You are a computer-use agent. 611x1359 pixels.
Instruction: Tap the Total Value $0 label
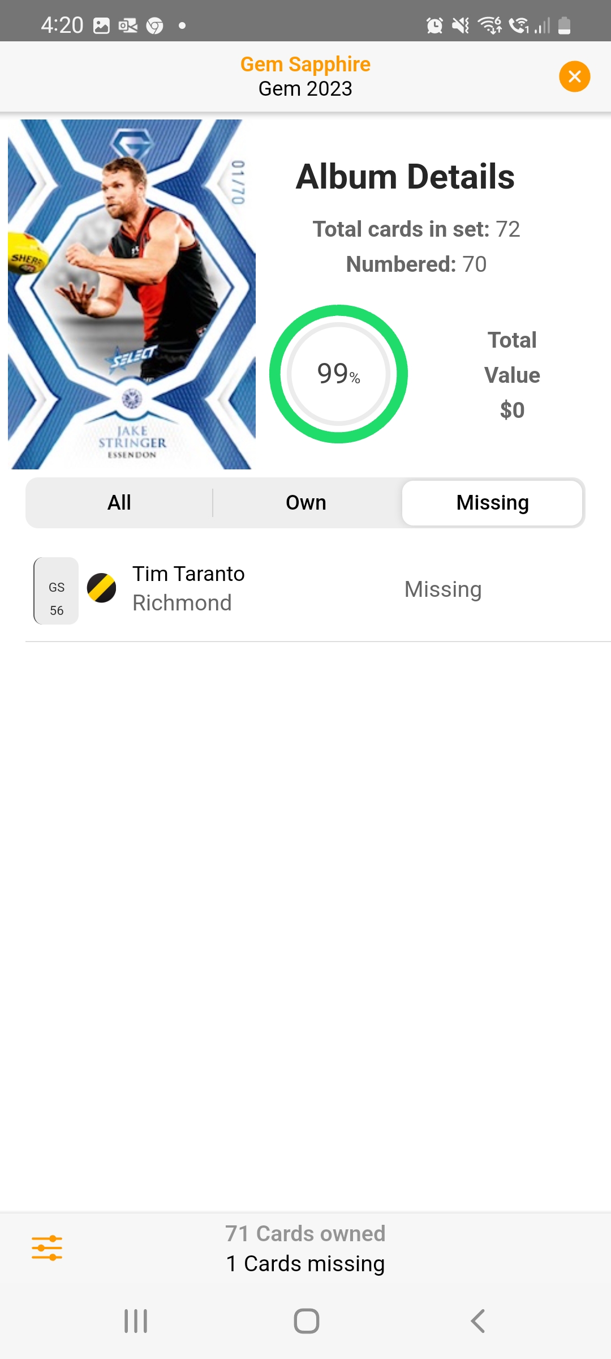[x=512, y=375]
